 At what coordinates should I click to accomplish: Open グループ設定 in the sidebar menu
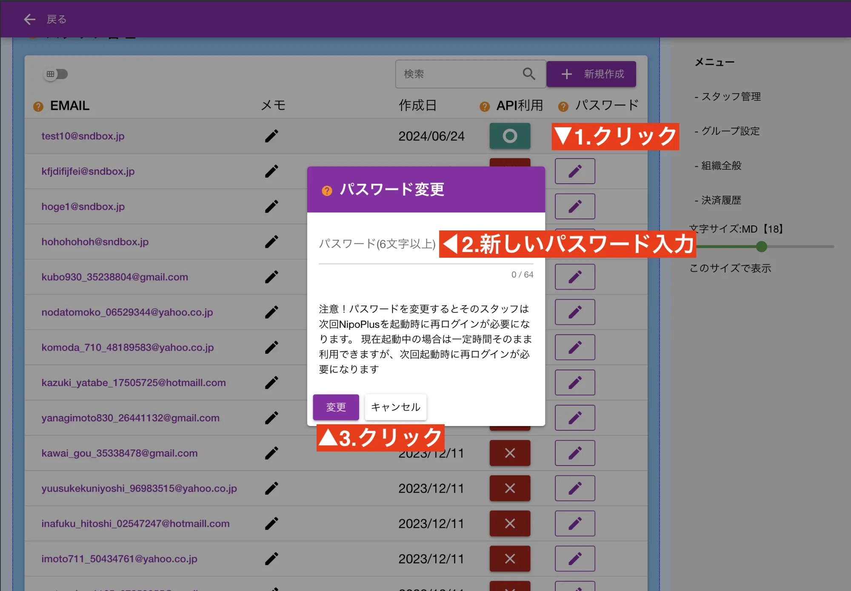pyautogui.click(x=730, y=131)
